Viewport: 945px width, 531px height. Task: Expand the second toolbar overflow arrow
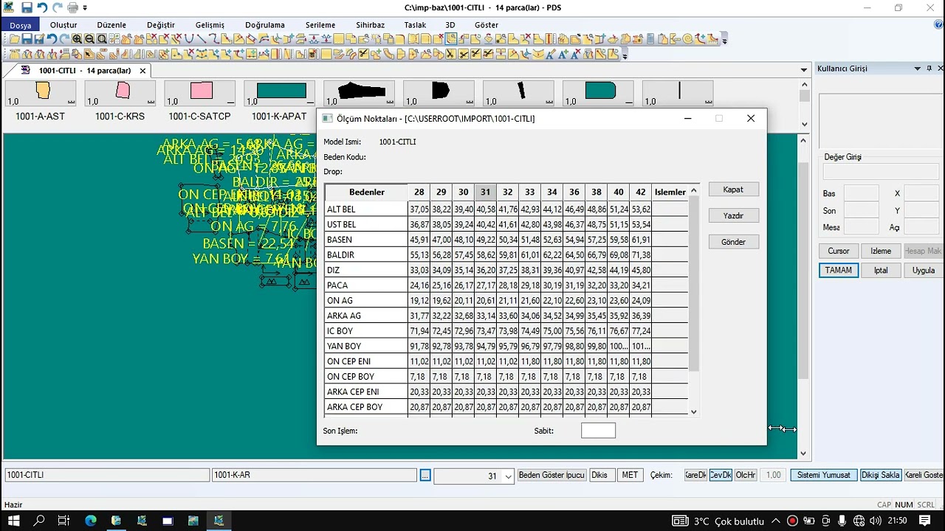[625, 55]
